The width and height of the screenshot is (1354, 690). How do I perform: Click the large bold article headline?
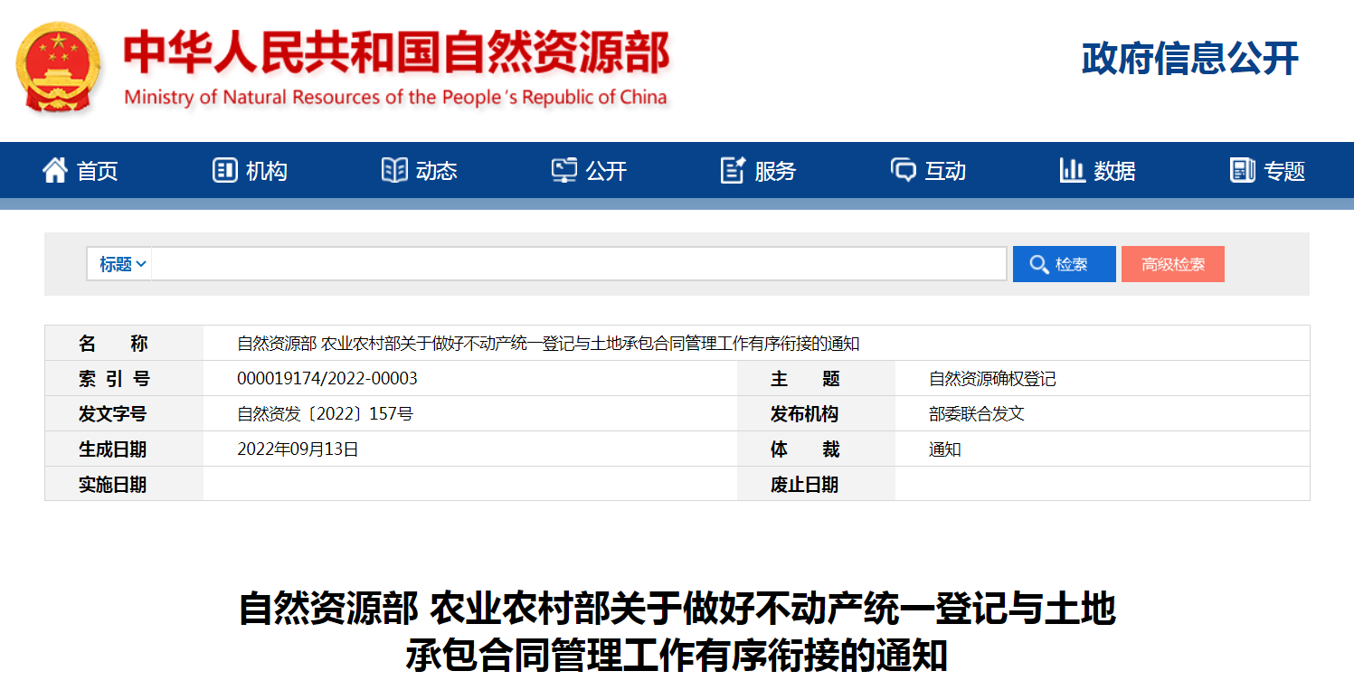pyautogui.click(x=677, y=632)
